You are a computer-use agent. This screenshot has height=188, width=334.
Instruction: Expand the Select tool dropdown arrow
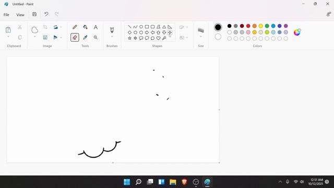pyautogui.click(x=34, y=37)
